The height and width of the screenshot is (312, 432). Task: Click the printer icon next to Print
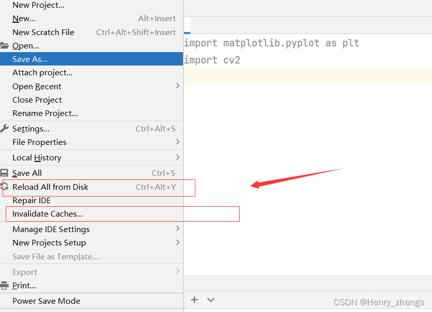[5, 285]
